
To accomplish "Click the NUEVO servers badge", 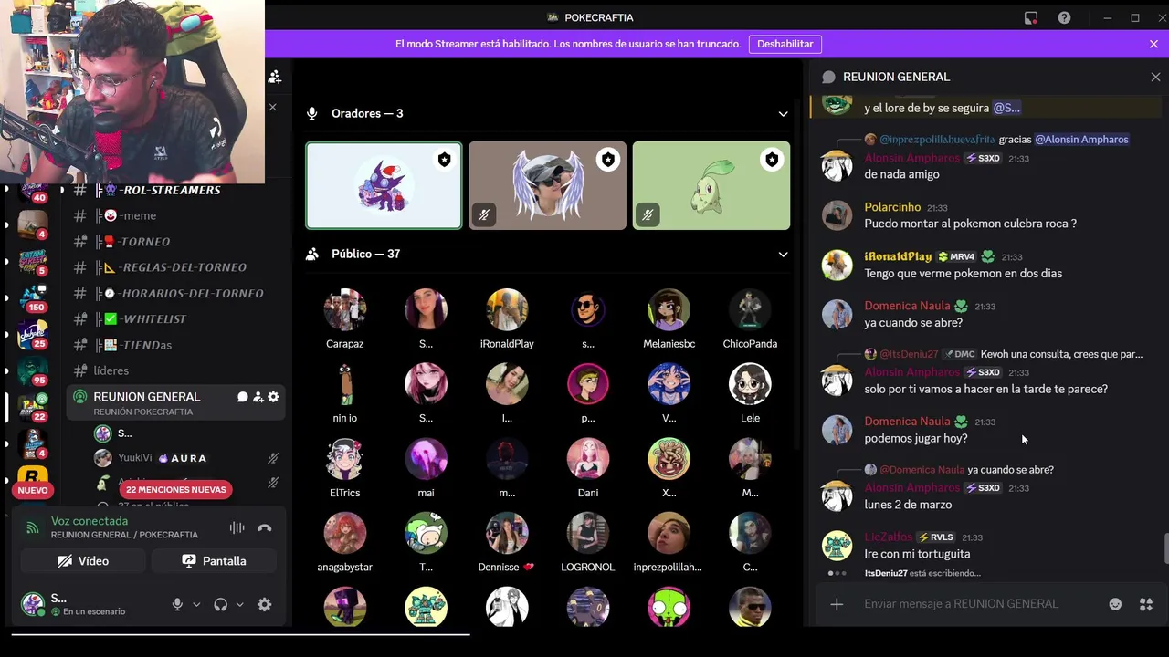I will pos(33,490).
